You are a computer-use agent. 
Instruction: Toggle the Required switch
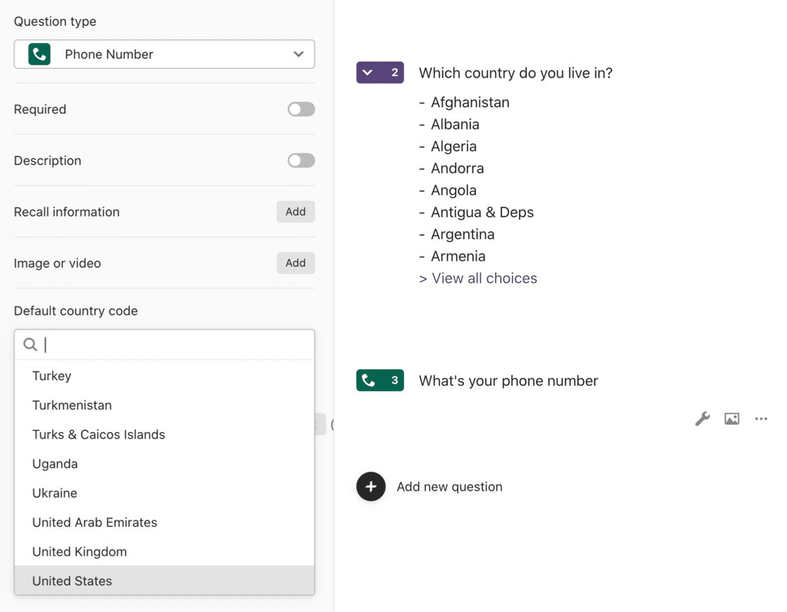[301, 109]
